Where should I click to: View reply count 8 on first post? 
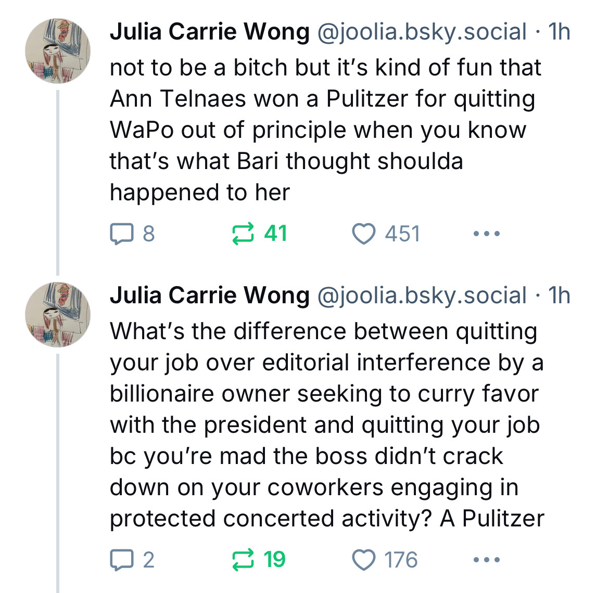tap(149, 234)
